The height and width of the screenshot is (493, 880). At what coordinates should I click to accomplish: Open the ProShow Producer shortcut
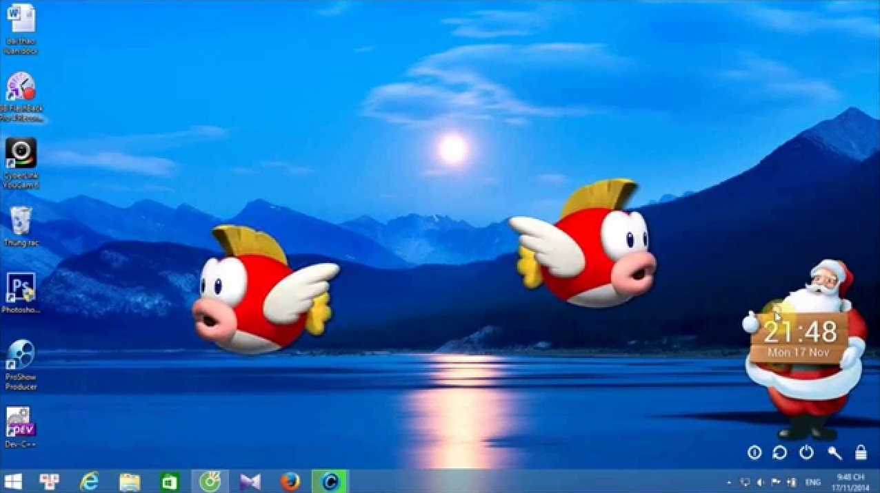pyautogui.click(x=21, y=355)
